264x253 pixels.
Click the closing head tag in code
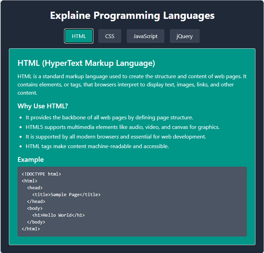click(36, 201)
